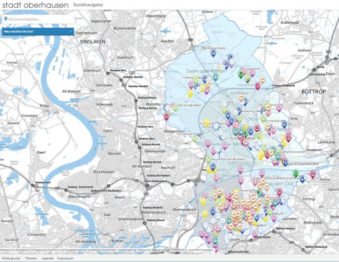Image resolution: width=339 pixels, height=262 pixels.
Task: Click the red marker at the map's eastern edge
Action: pos(312,174)
